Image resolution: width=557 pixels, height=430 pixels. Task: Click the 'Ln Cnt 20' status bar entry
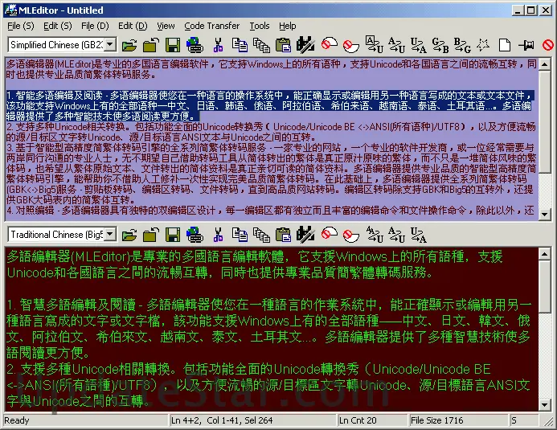coord(358,420)
